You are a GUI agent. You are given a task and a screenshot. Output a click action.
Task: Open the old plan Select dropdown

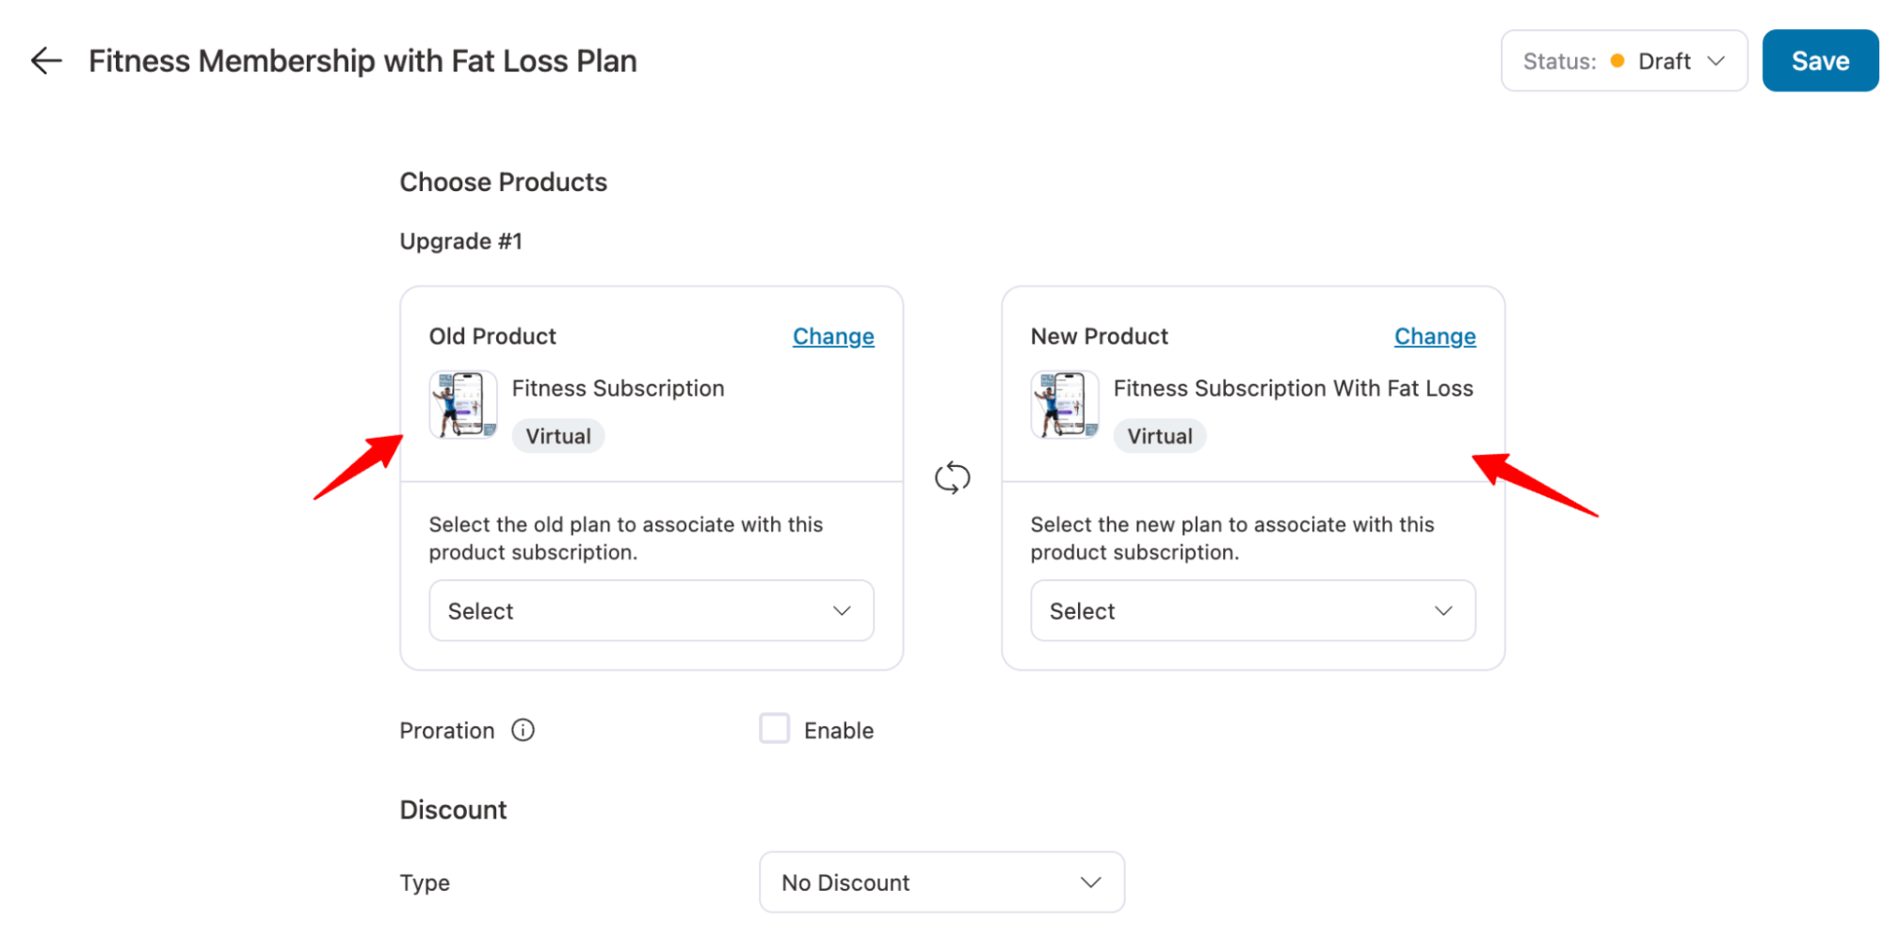[x=651, y=610]
